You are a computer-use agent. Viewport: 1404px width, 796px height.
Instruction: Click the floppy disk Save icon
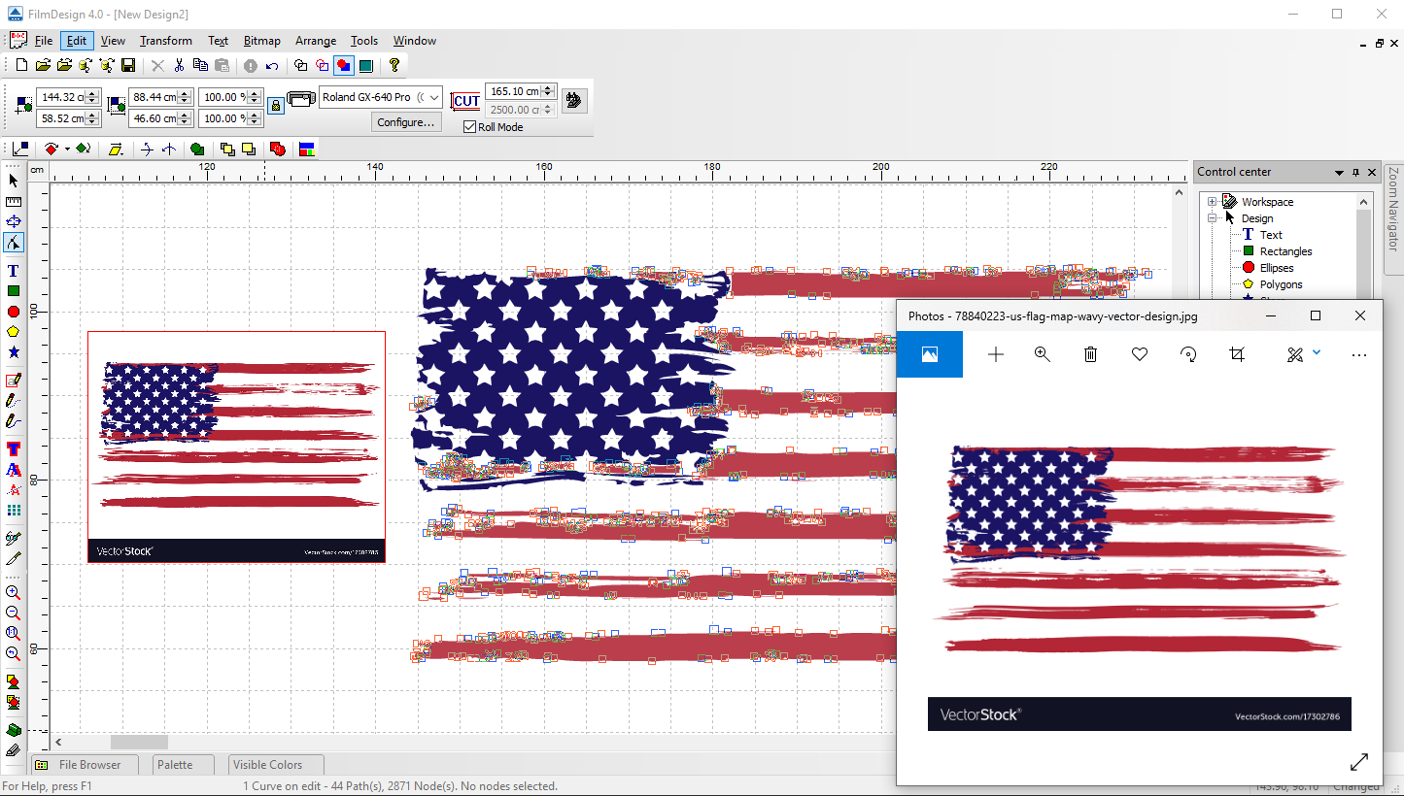[x=127, y=66]
